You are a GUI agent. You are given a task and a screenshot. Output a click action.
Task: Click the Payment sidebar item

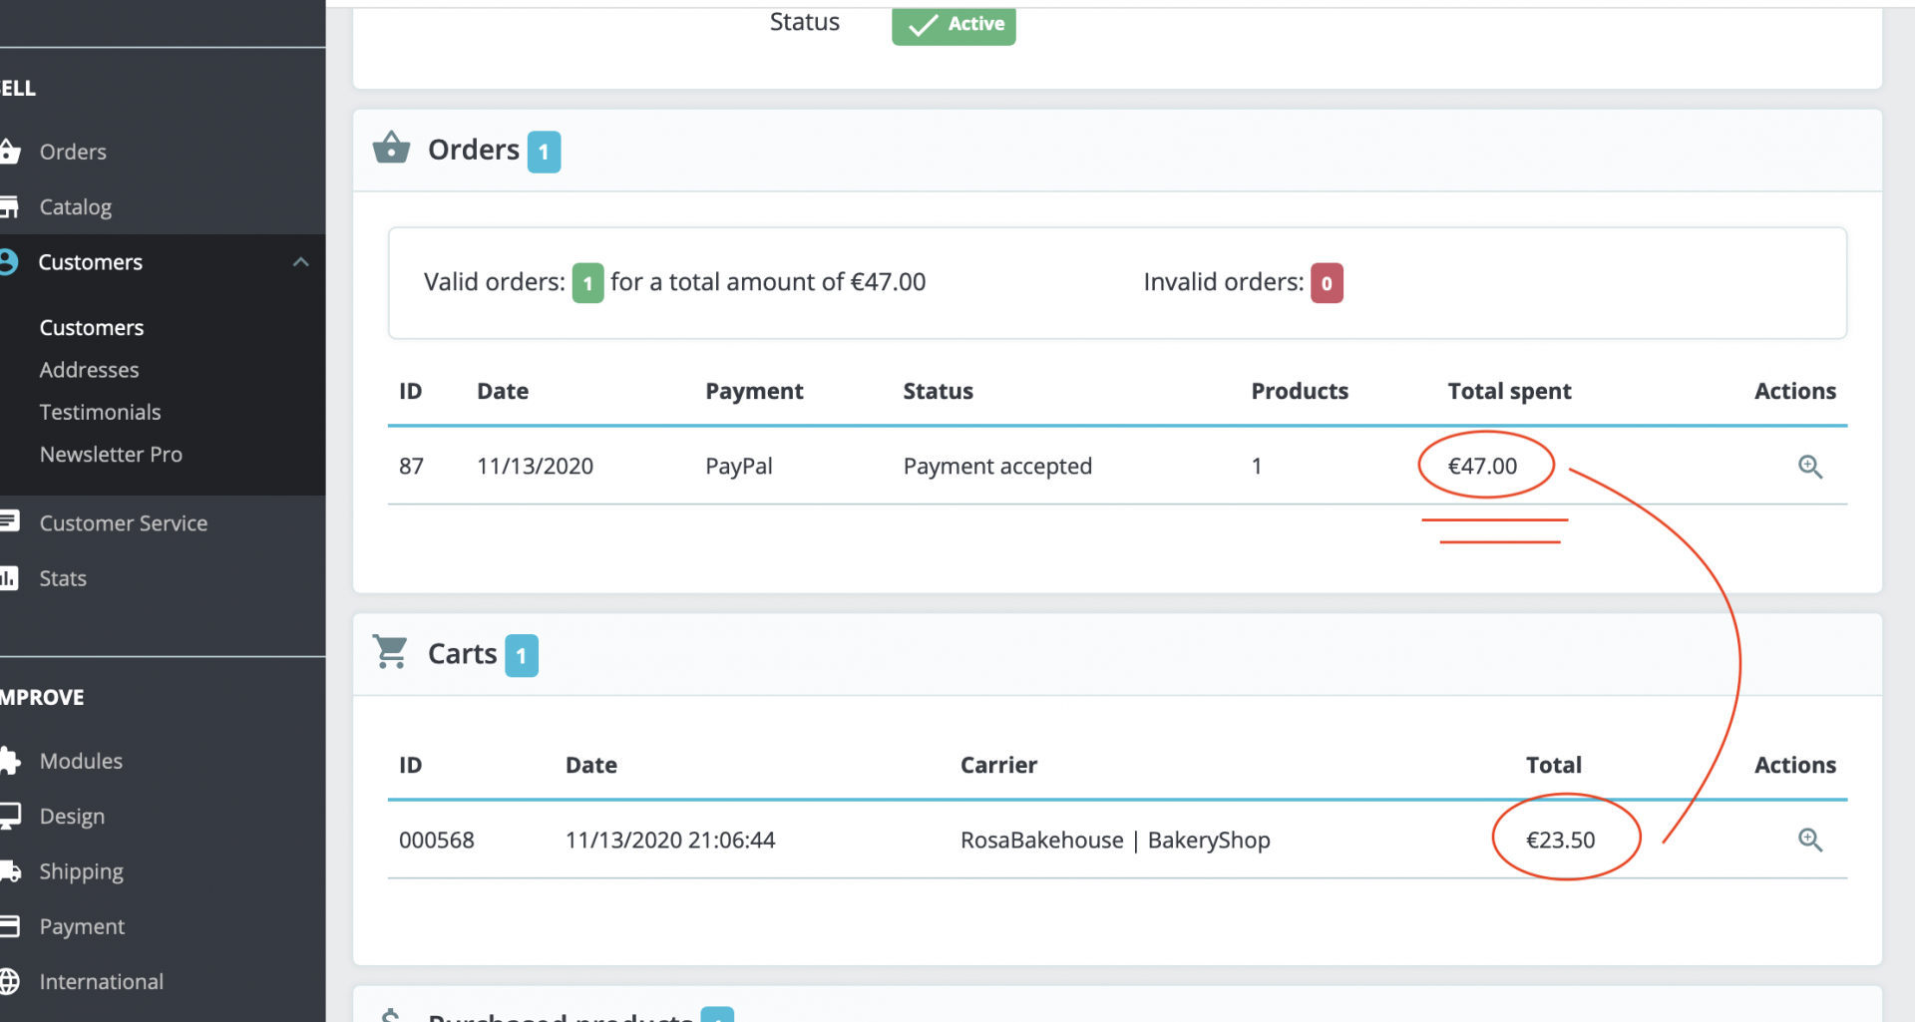tap(82, 926)
